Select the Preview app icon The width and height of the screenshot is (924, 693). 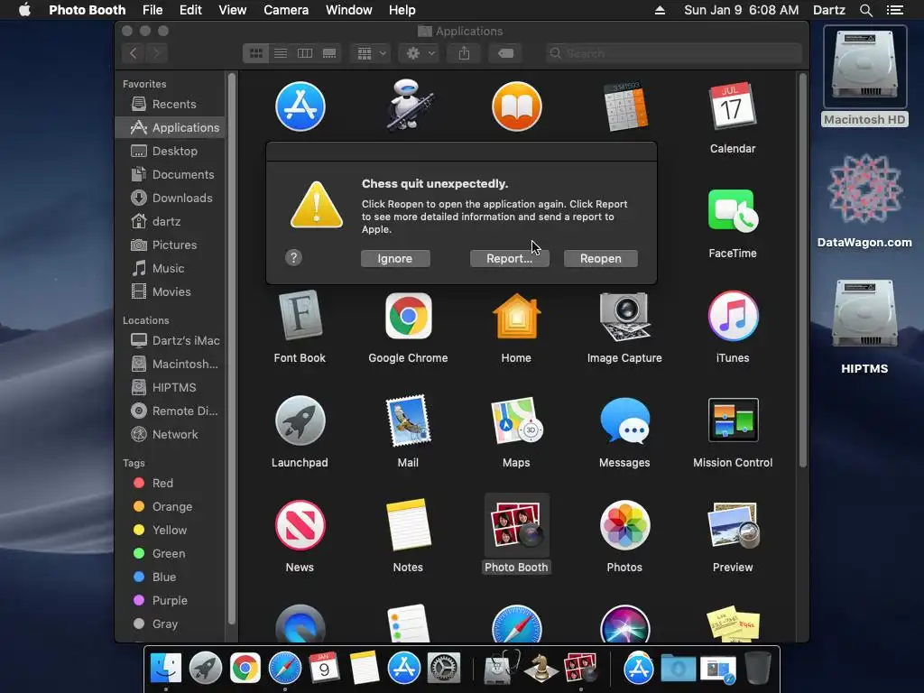tap(733, 524)
